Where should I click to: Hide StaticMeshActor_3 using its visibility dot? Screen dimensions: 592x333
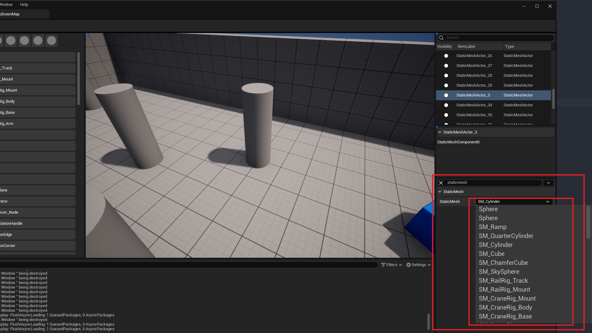pos(446,95)
